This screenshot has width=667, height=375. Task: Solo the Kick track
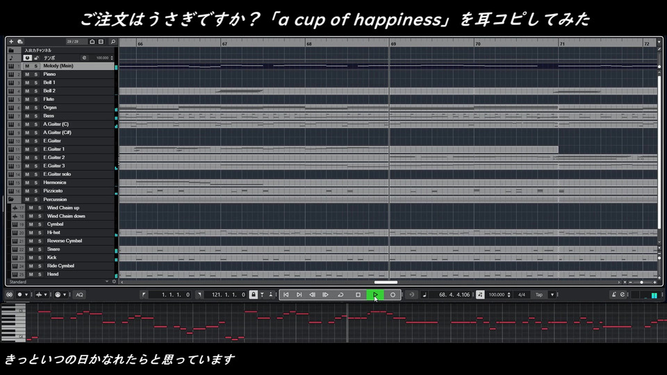[40, 258]
